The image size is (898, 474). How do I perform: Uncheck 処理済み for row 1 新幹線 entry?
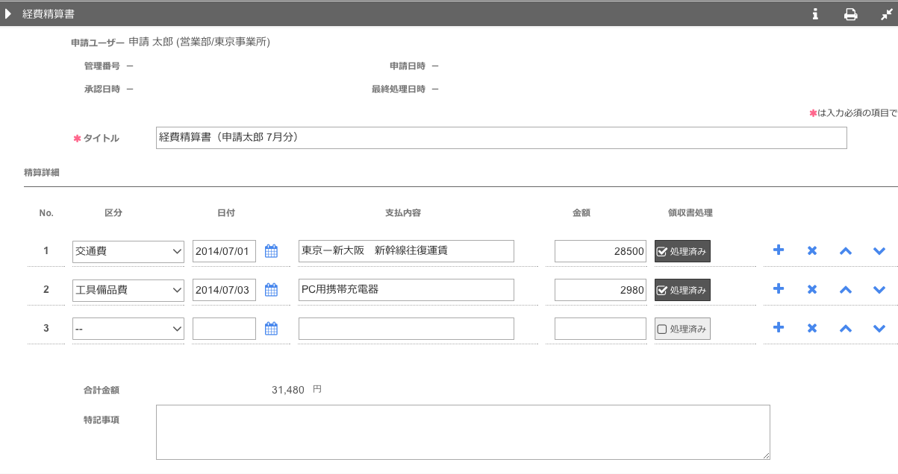(682, 251)
